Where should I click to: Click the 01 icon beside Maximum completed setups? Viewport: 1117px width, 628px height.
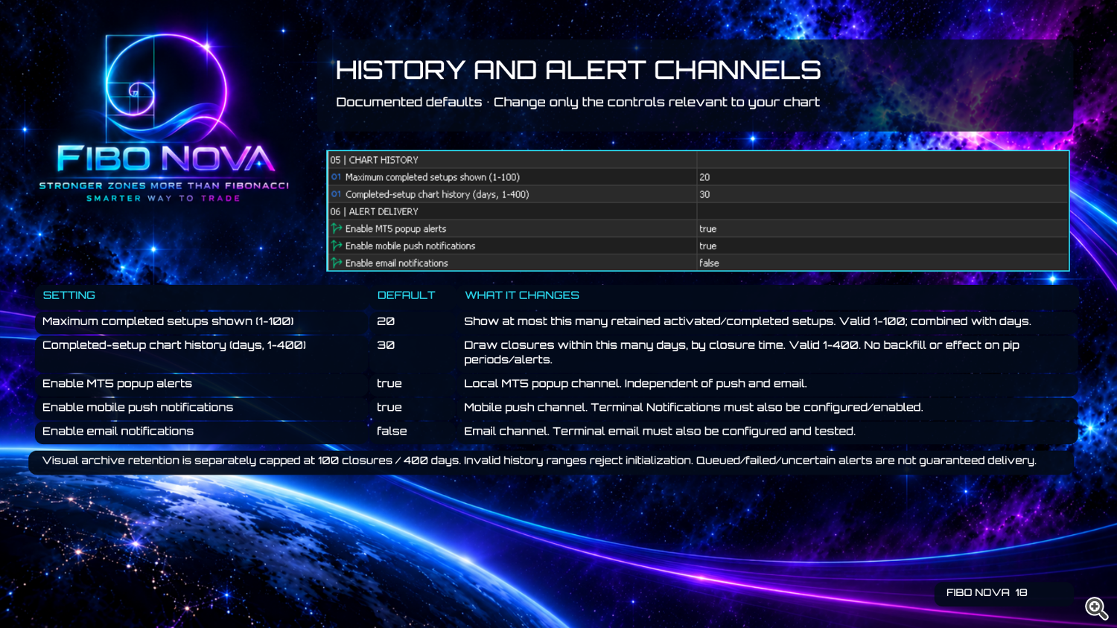tap(337, 177)
